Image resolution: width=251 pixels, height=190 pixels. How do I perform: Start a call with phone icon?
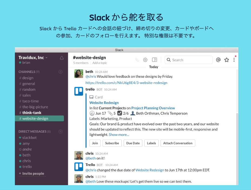point(137,60)
